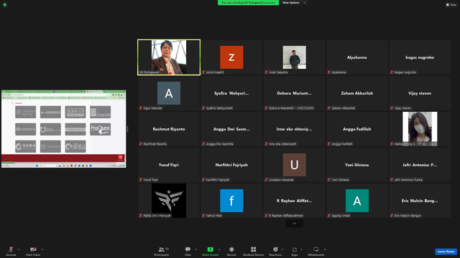This screenshot has width=460, height=258.
Task: Click the Debora Marianthi participant tile
Action: (294, 93)
